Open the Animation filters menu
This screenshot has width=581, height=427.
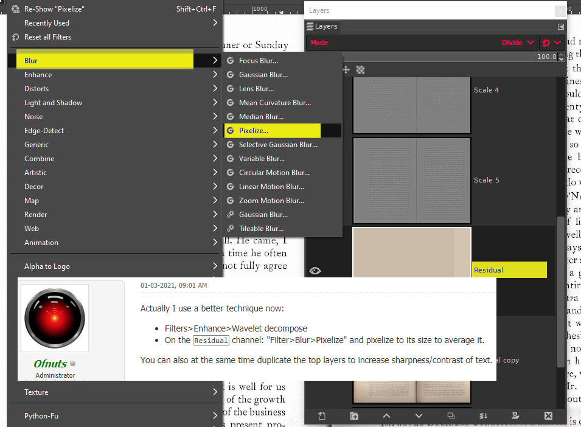(x=114, y=243)
